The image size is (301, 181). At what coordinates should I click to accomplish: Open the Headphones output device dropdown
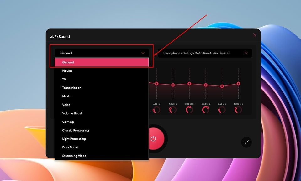tap(204, 53)
